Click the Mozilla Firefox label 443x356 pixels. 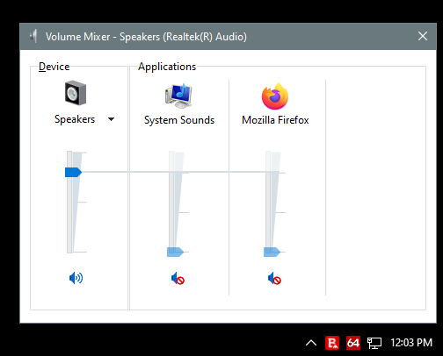click(x=275, y=120)
